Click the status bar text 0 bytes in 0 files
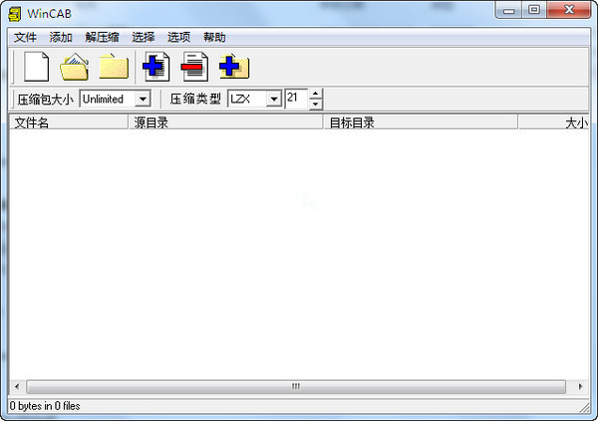This screenshot has height=421, width=598. 45,406
